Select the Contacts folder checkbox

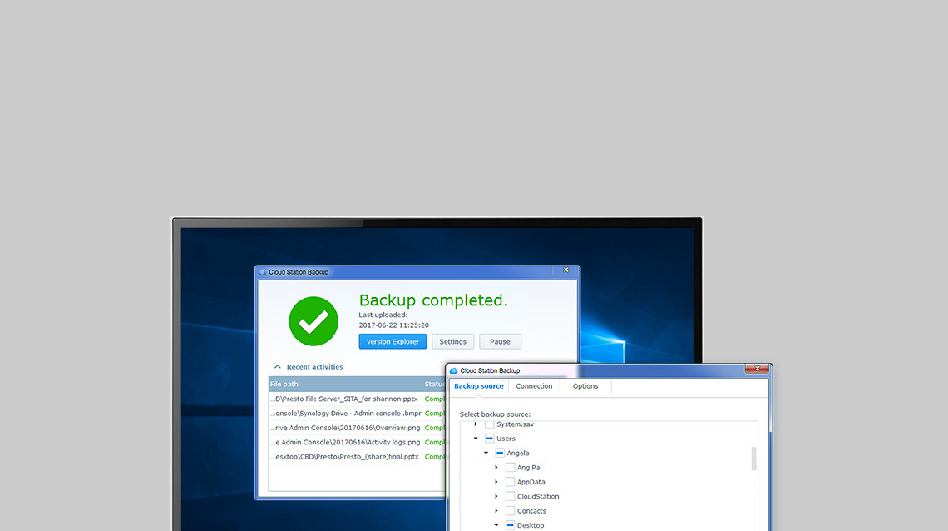tap(511, 511)
